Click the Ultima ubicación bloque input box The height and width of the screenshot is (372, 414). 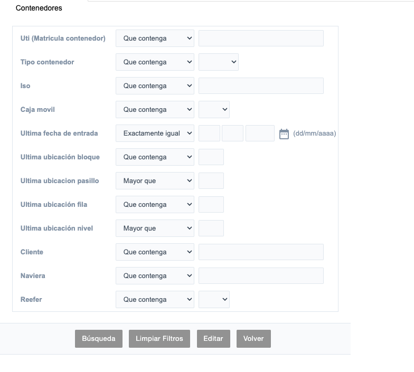211,157
